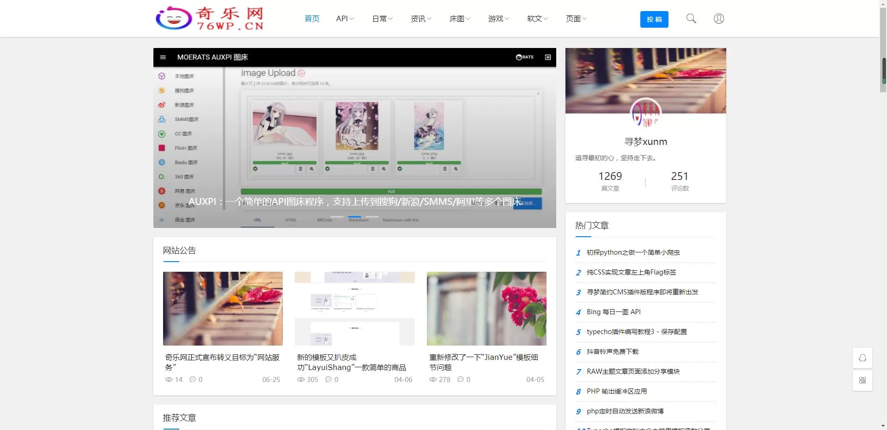Click the hamburger menu icon in banner

(x=163, y=57)
